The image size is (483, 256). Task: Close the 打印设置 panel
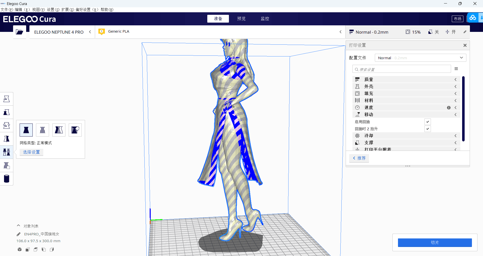click(465, 45)
